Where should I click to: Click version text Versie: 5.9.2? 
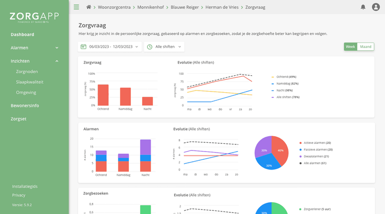tap(22, 205)
